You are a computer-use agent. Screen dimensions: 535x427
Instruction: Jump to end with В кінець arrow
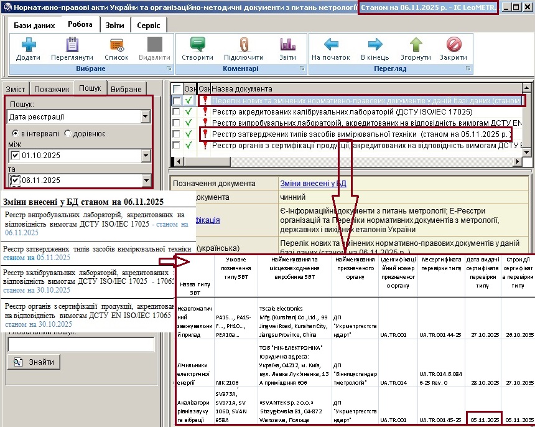click(x=374, y=45)
